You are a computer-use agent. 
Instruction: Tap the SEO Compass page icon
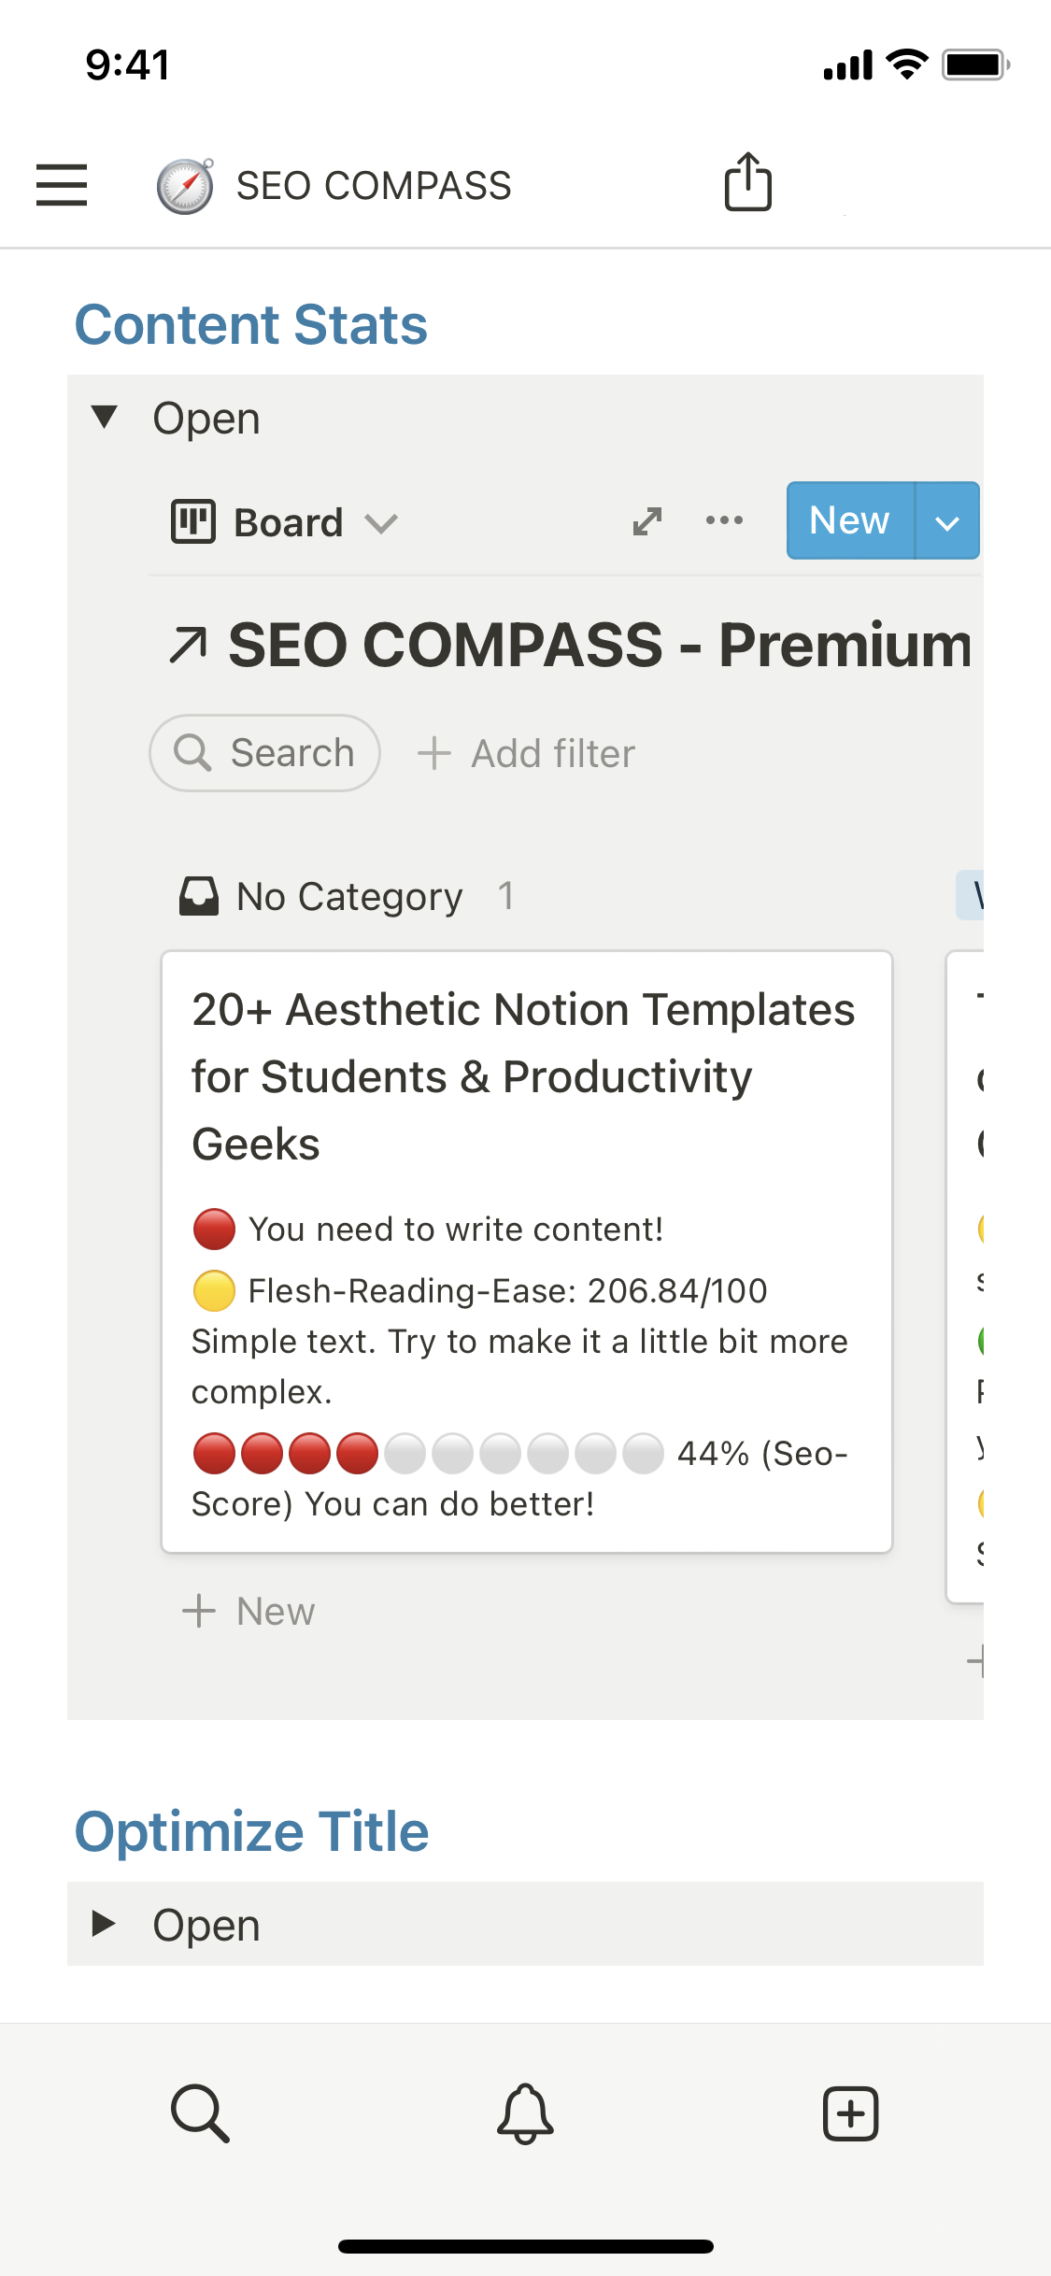pos(185,186)
